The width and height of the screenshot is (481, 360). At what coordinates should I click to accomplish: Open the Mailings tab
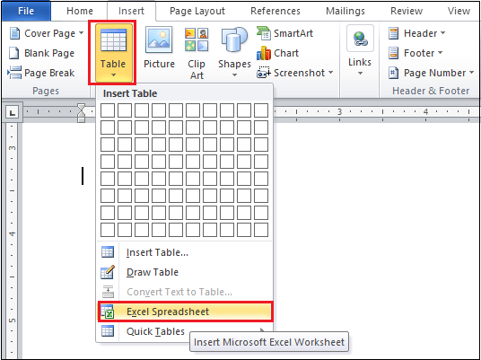click(345, 11)
